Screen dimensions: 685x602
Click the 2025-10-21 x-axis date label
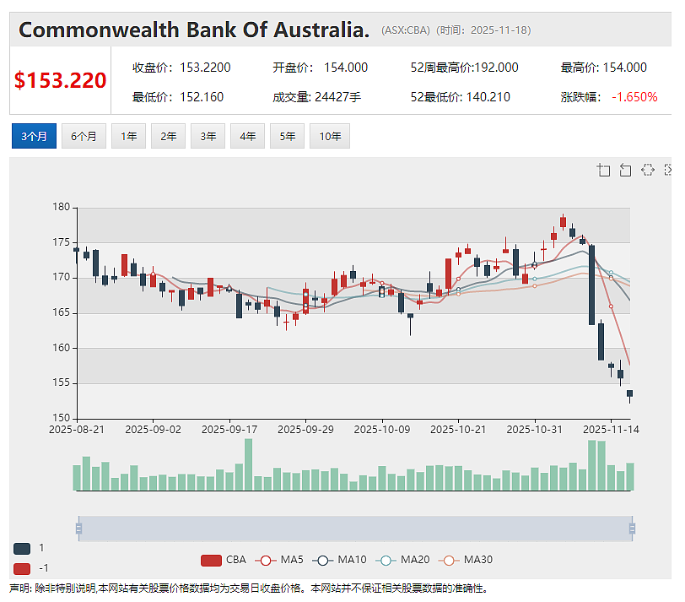point(458,430)
